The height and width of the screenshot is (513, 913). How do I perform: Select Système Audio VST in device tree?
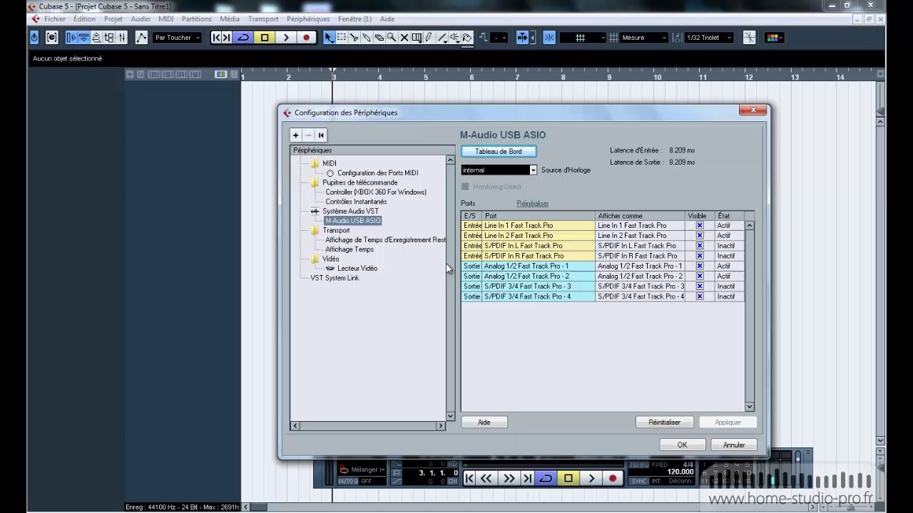(x=351, y=212)
